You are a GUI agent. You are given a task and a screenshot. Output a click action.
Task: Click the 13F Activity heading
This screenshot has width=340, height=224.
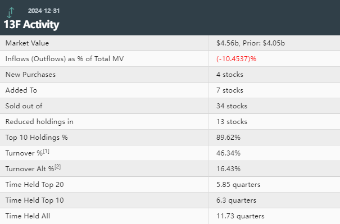coord(31,24)
